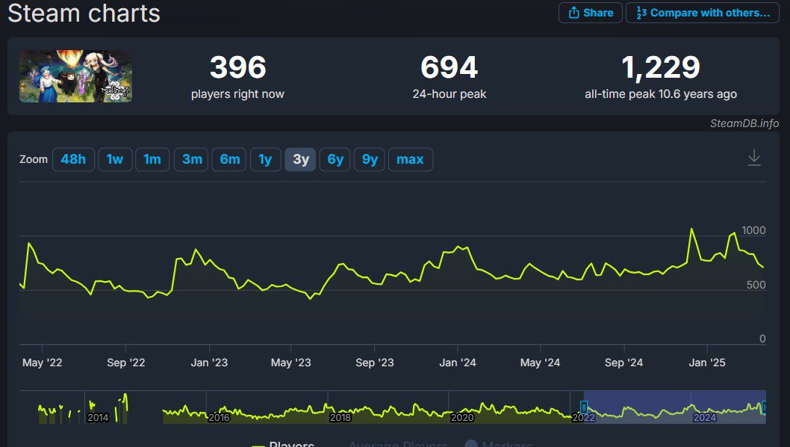Select the 1w zoom range
Screen dimensions: 790x447
(x=115, y=159)
